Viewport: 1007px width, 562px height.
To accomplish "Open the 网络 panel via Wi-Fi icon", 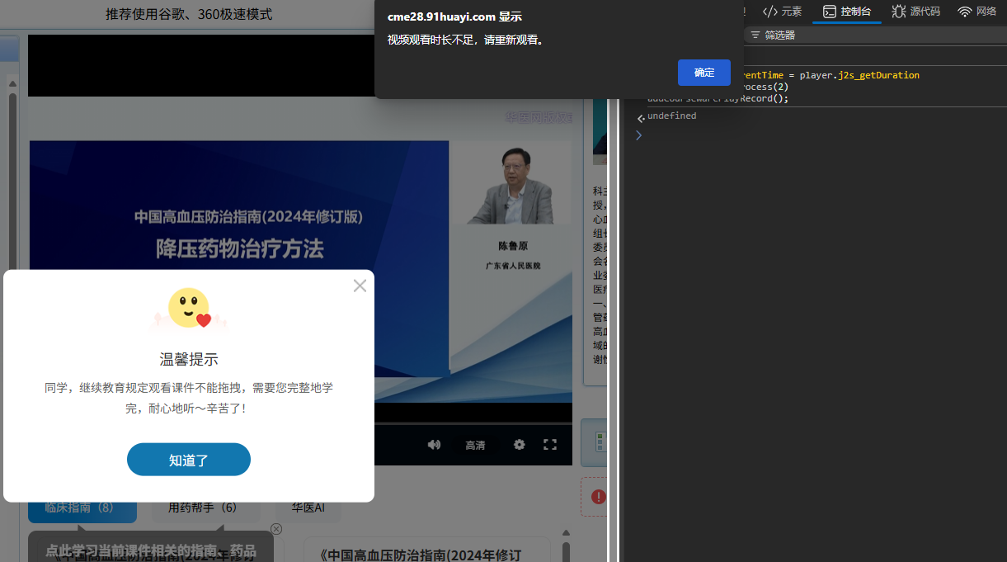I will (964, 12).
